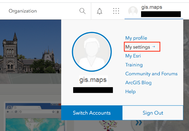Viewport: 189px width, 131px height.
Task: Open the app launcher grid
Action: (x=116, y=11)
